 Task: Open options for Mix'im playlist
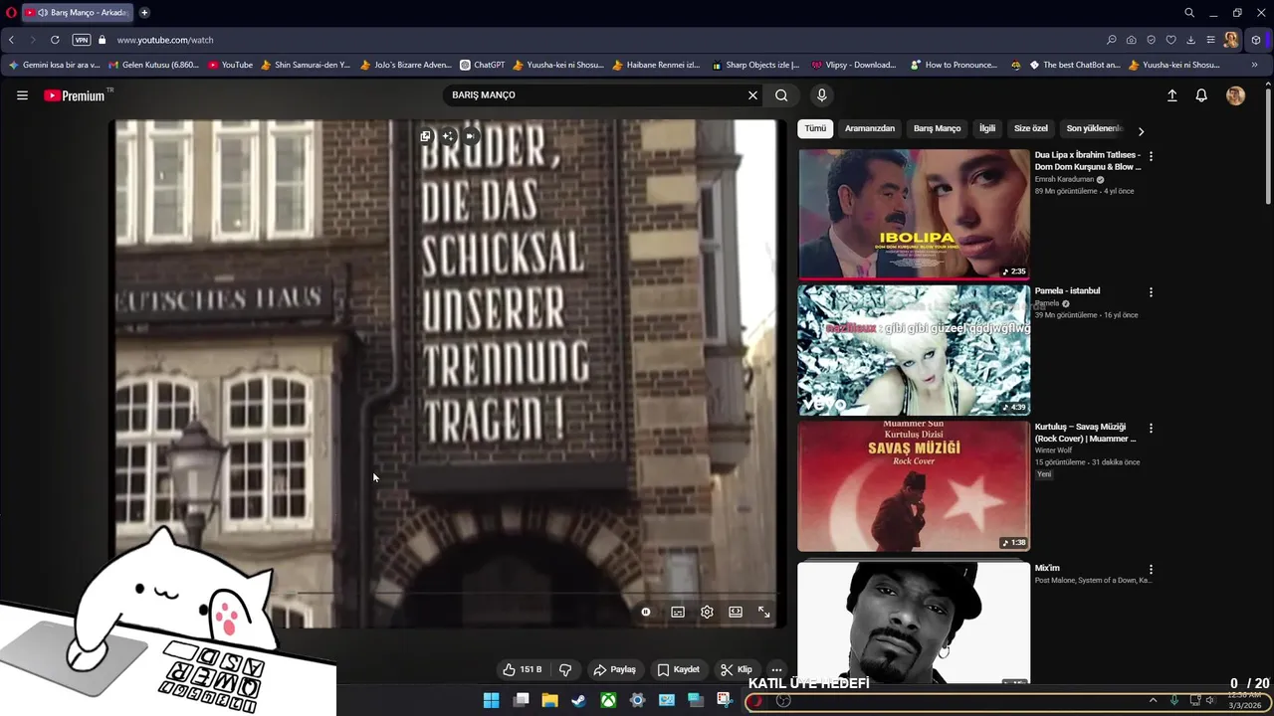coord(1151,570)
